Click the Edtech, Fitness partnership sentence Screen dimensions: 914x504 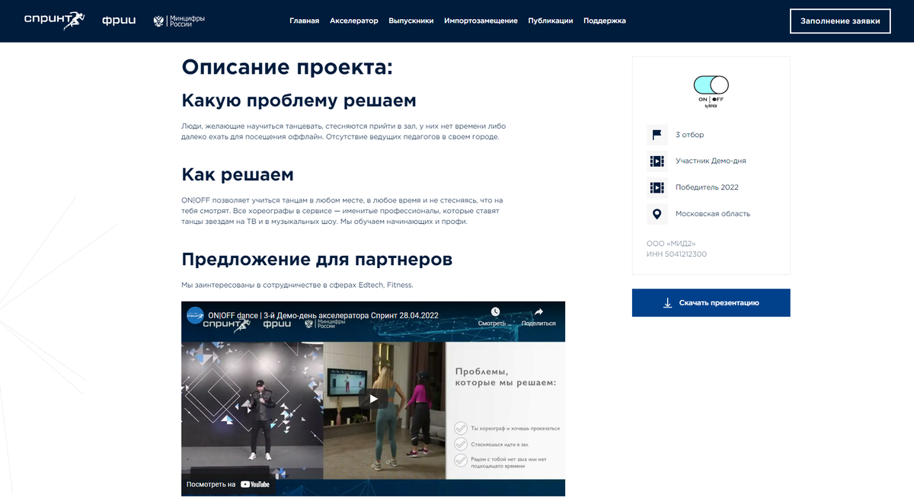(297, 285)
